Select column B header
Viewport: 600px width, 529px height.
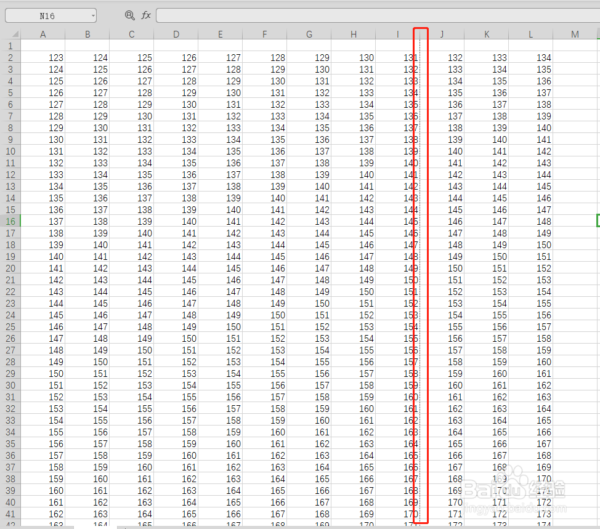87,34
